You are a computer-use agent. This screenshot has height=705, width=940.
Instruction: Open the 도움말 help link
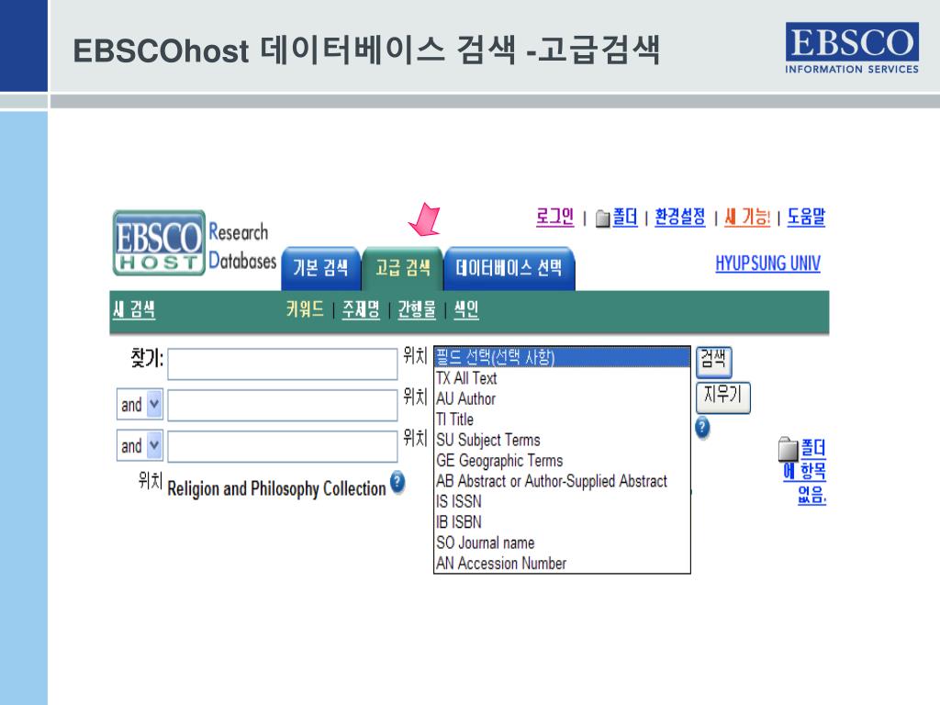coord(806,217)
